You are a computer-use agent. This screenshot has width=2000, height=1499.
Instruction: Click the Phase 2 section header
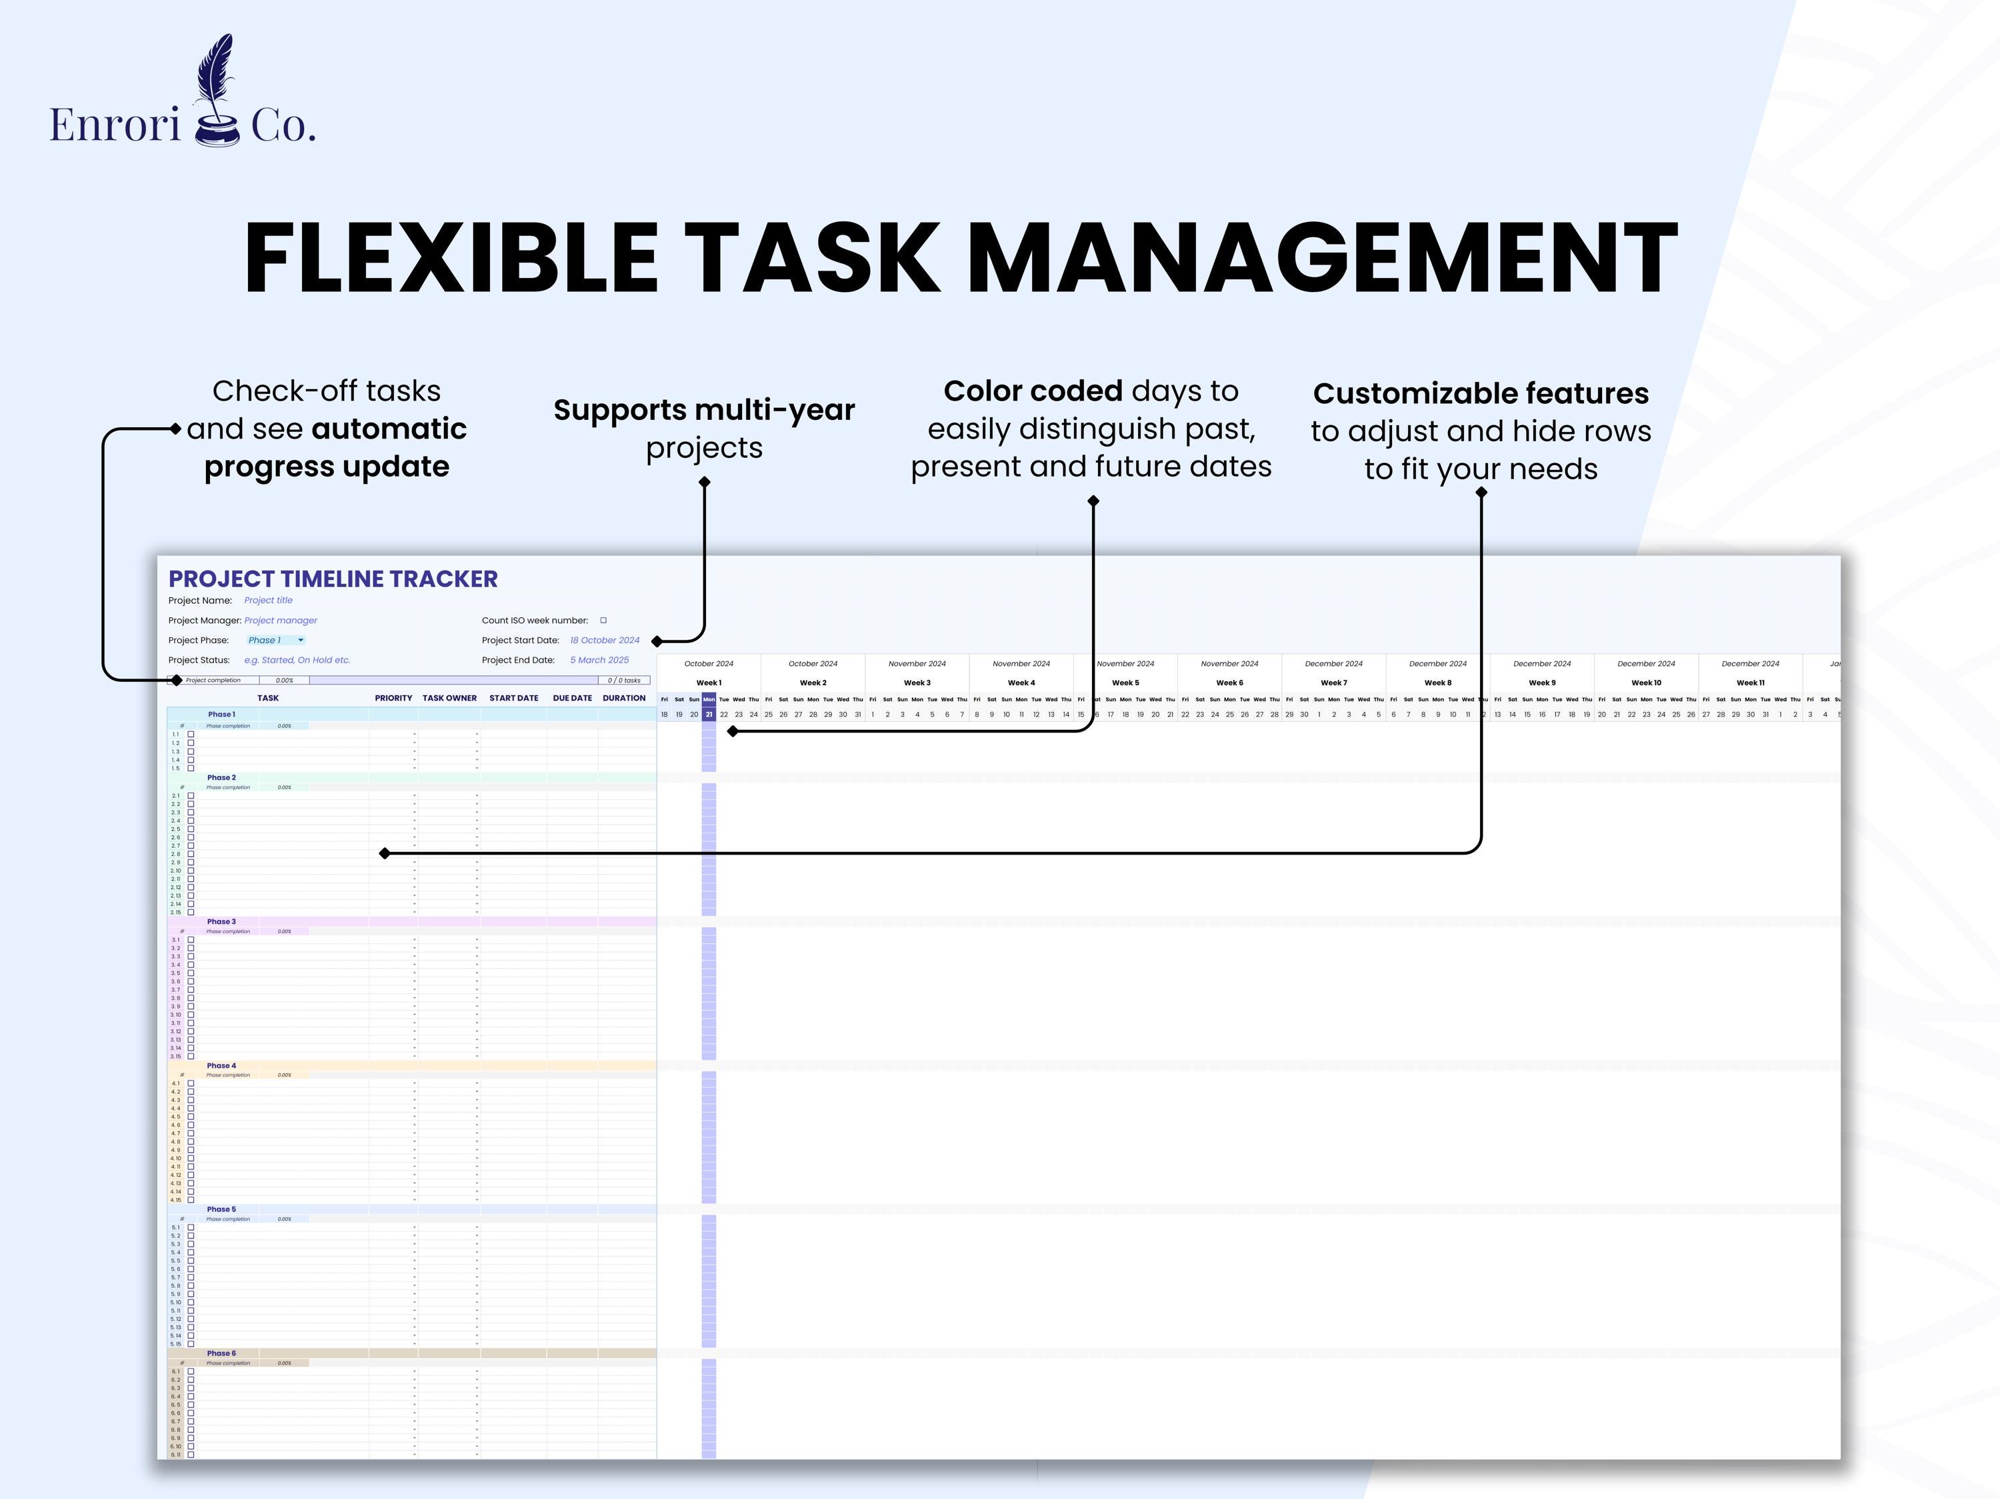pos(221,778)
